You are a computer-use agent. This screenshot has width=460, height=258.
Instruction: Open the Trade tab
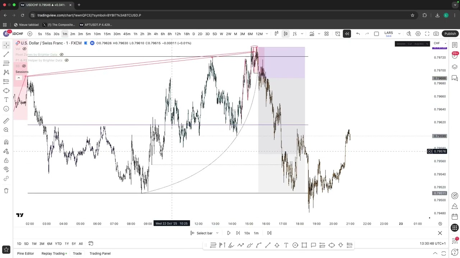(x=77, y=253)
